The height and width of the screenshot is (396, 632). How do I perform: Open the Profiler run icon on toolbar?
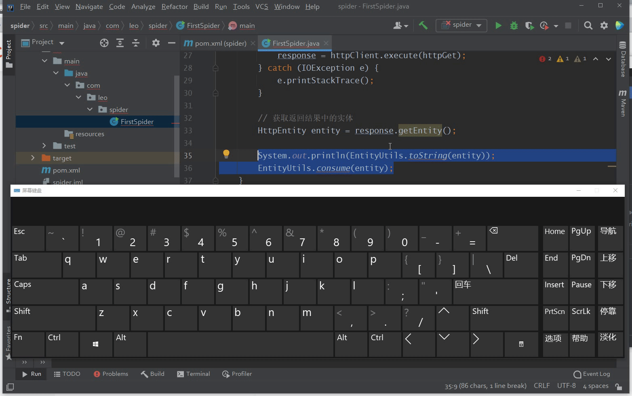[x=544, y=25]
